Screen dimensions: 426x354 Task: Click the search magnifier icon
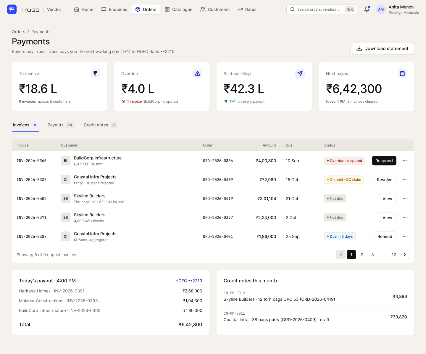click(293, 9)
